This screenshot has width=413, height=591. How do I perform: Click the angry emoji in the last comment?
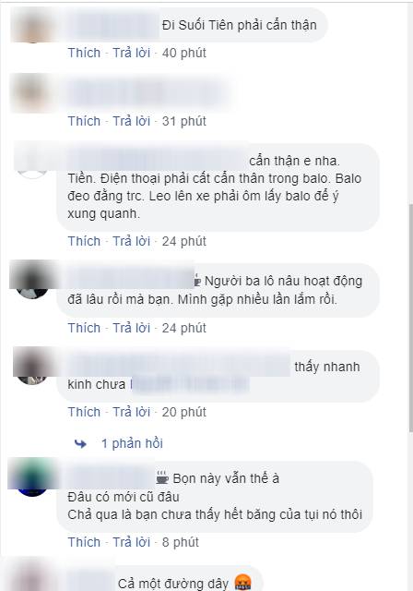point(242,583)
